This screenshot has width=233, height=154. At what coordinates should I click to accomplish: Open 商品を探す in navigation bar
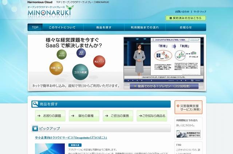[x=104, y=27]
